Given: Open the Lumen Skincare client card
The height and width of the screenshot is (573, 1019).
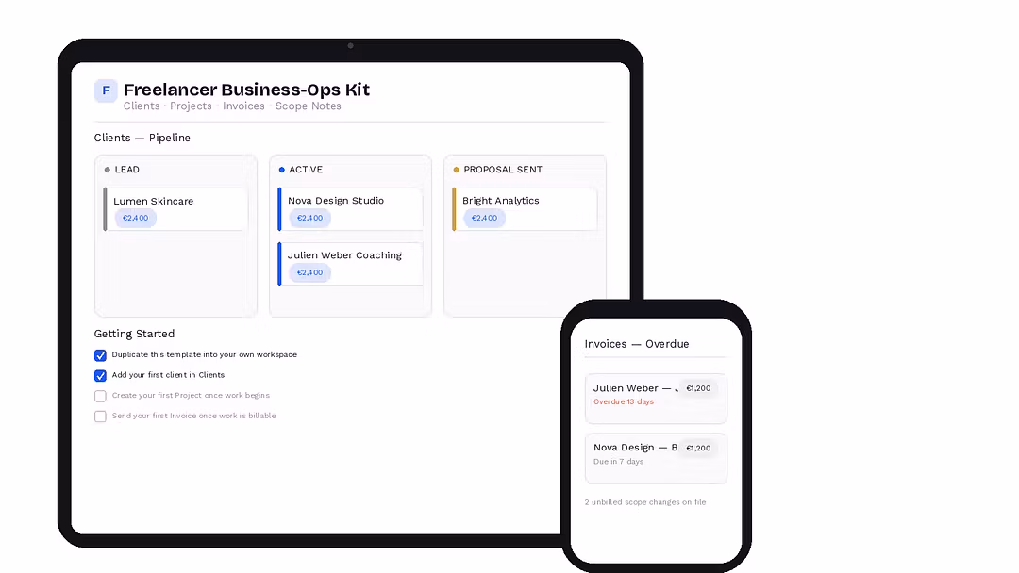Looking at the screenshot, I should (175, 209).
